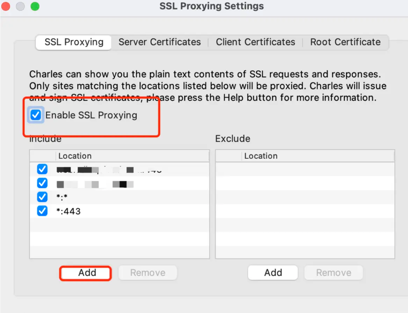Uncheck the *:* location checkbox

[42, 197]
